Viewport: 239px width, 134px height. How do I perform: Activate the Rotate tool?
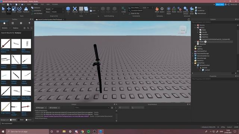19,10
